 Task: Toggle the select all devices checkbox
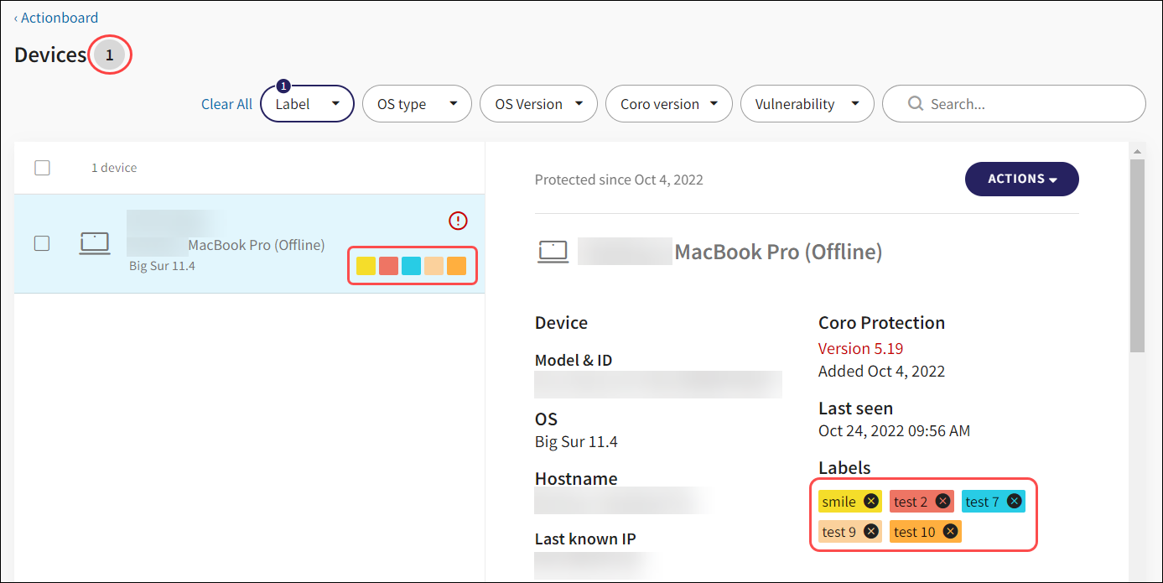42,168
